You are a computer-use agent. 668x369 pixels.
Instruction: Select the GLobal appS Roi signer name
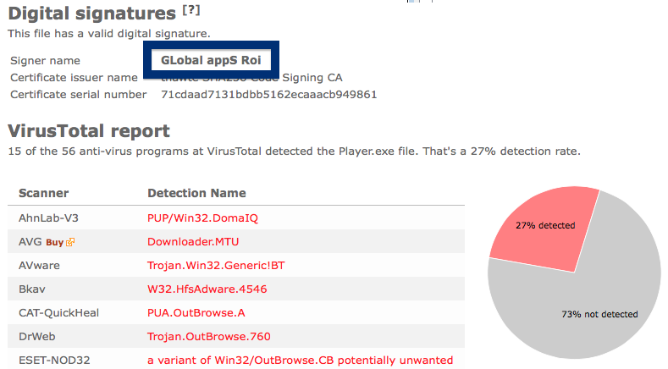pos(211,60)
